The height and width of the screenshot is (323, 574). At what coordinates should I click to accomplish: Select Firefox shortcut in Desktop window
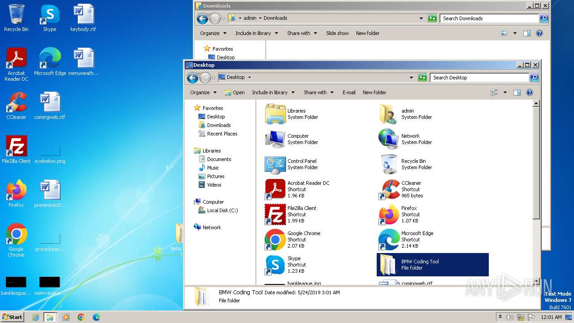tap(389, 214)
